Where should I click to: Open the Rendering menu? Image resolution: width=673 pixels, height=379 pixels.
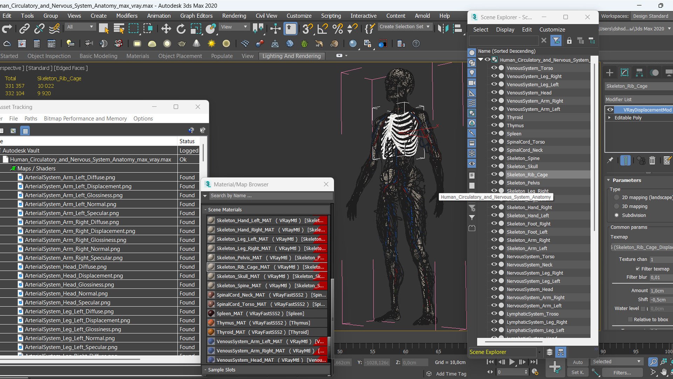234,16
